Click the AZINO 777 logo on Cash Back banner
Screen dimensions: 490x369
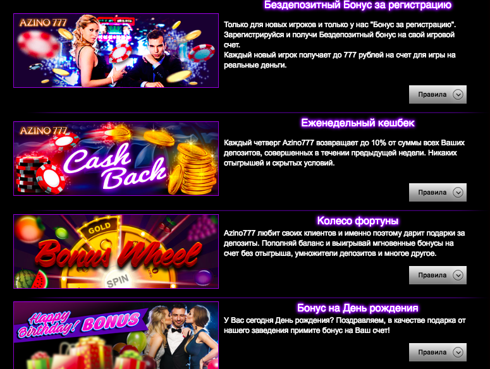pyautogui.click(x=43, y=131)
